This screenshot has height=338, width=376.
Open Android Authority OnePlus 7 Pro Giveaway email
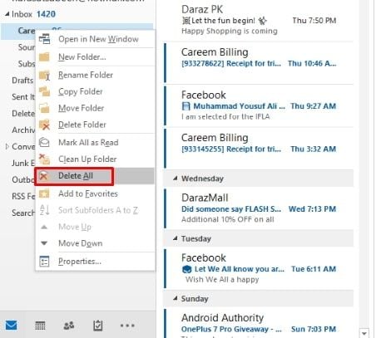click(259, 323)
